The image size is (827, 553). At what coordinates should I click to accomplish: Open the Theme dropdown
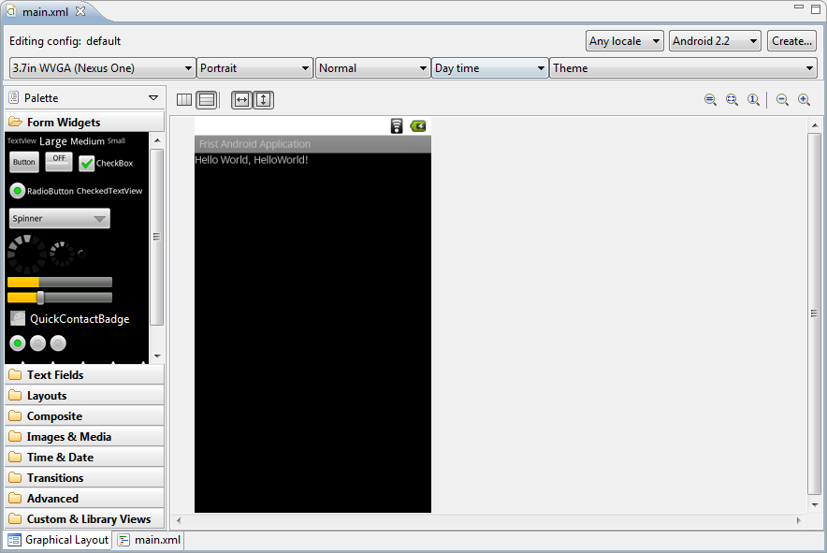point(684,68)
